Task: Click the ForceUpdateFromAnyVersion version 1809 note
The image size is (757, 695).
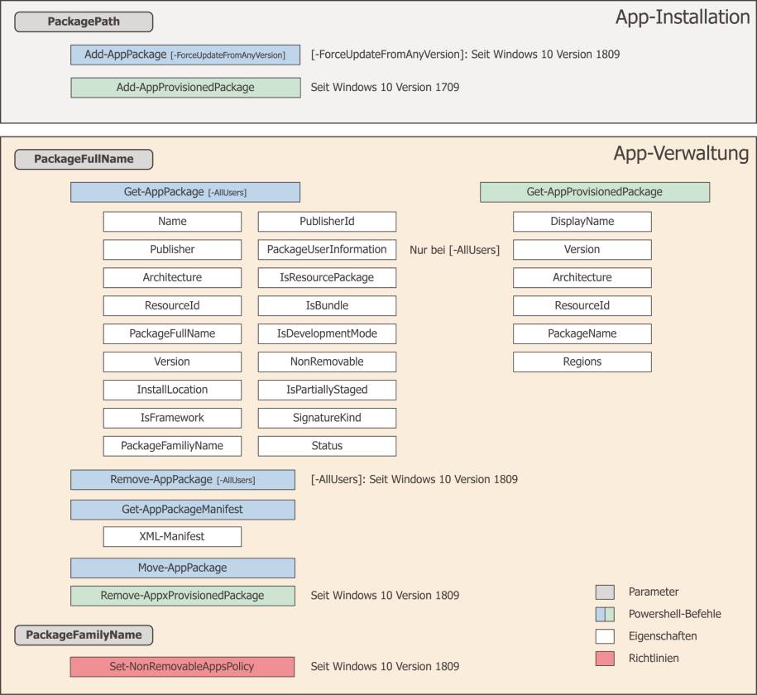Action: [466, 55]
